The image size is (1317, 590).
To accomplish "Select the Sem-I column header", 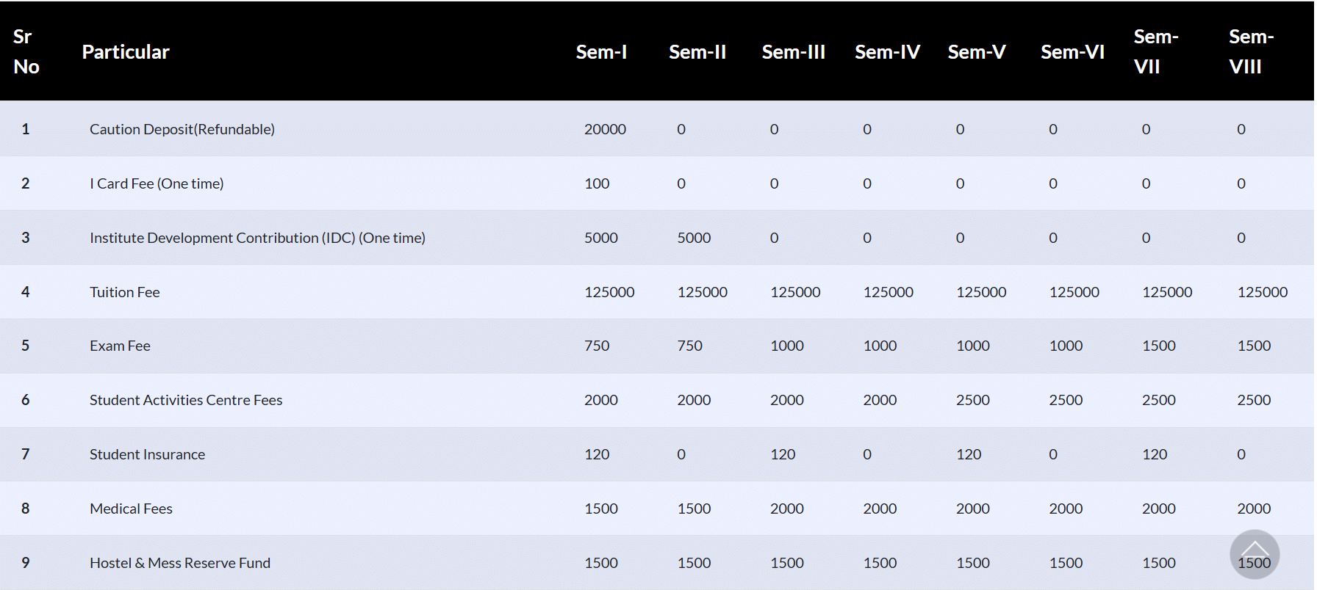I will click(x=601, y=52).
